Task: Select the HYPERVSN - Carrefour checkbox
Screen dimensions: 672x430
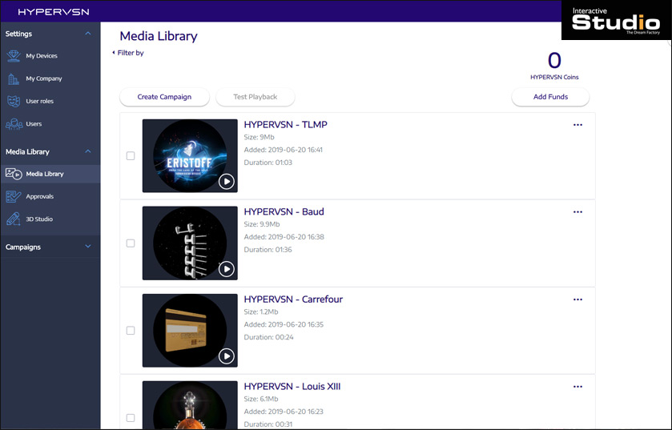Action: (x=131, y=331)
